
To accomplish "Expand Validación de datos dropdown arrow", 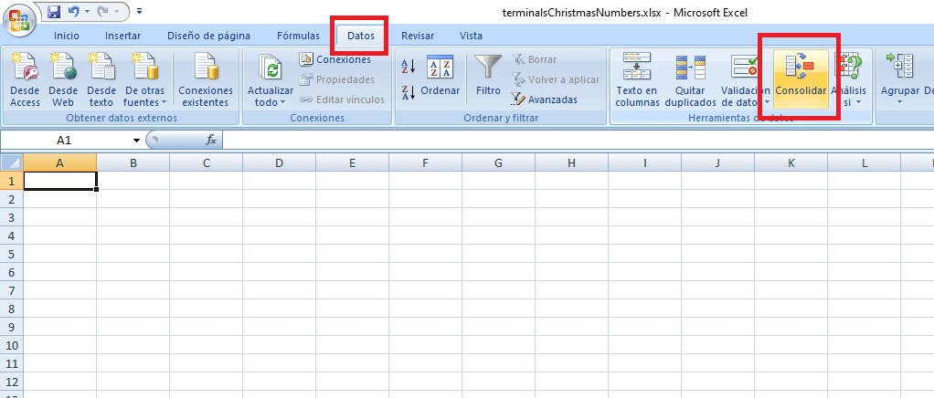I will pos(768,103).
